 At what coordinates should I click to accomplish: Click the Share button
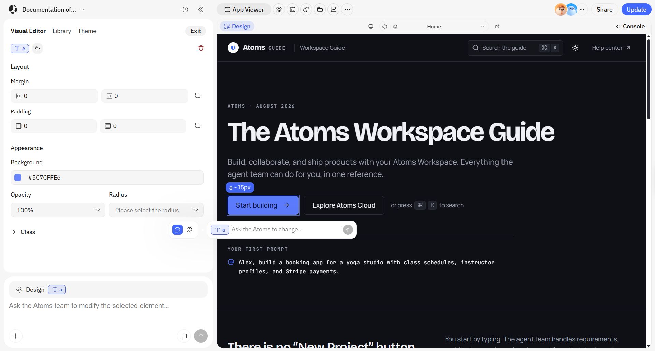pyautogui.click(x=605, y=10)
